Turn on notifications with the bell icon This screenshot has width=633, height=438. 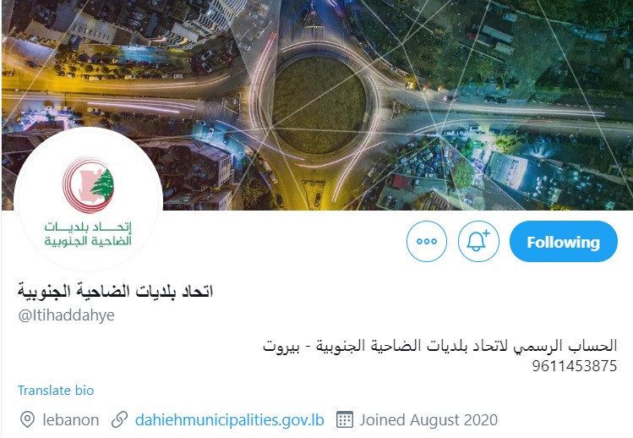(478, 241)
